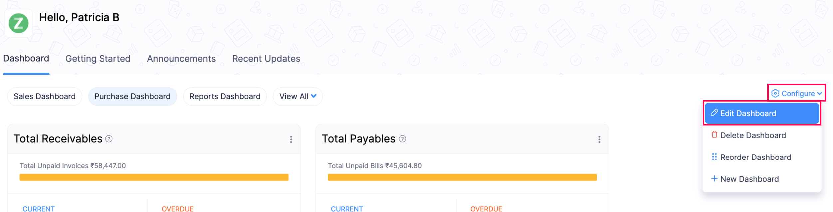
Task: Click the green Z organization logo
Action: [18, 23]
